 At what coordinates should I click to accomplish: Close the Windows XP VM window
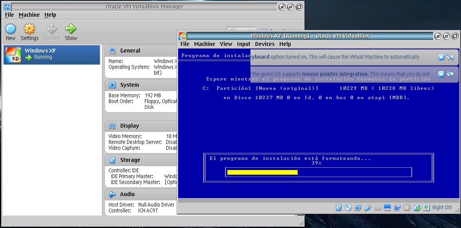tap(438, 36)
